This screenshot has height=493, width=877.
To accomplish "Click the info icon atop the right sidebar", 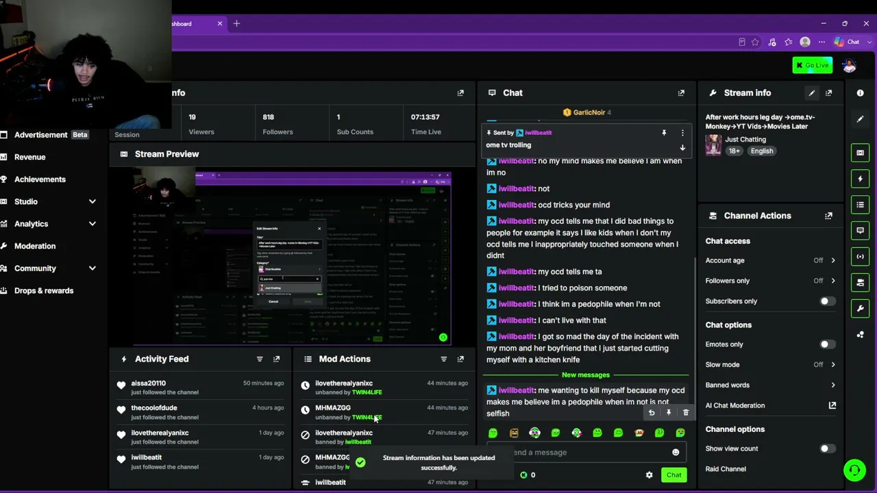I will [x=860, y=93].
